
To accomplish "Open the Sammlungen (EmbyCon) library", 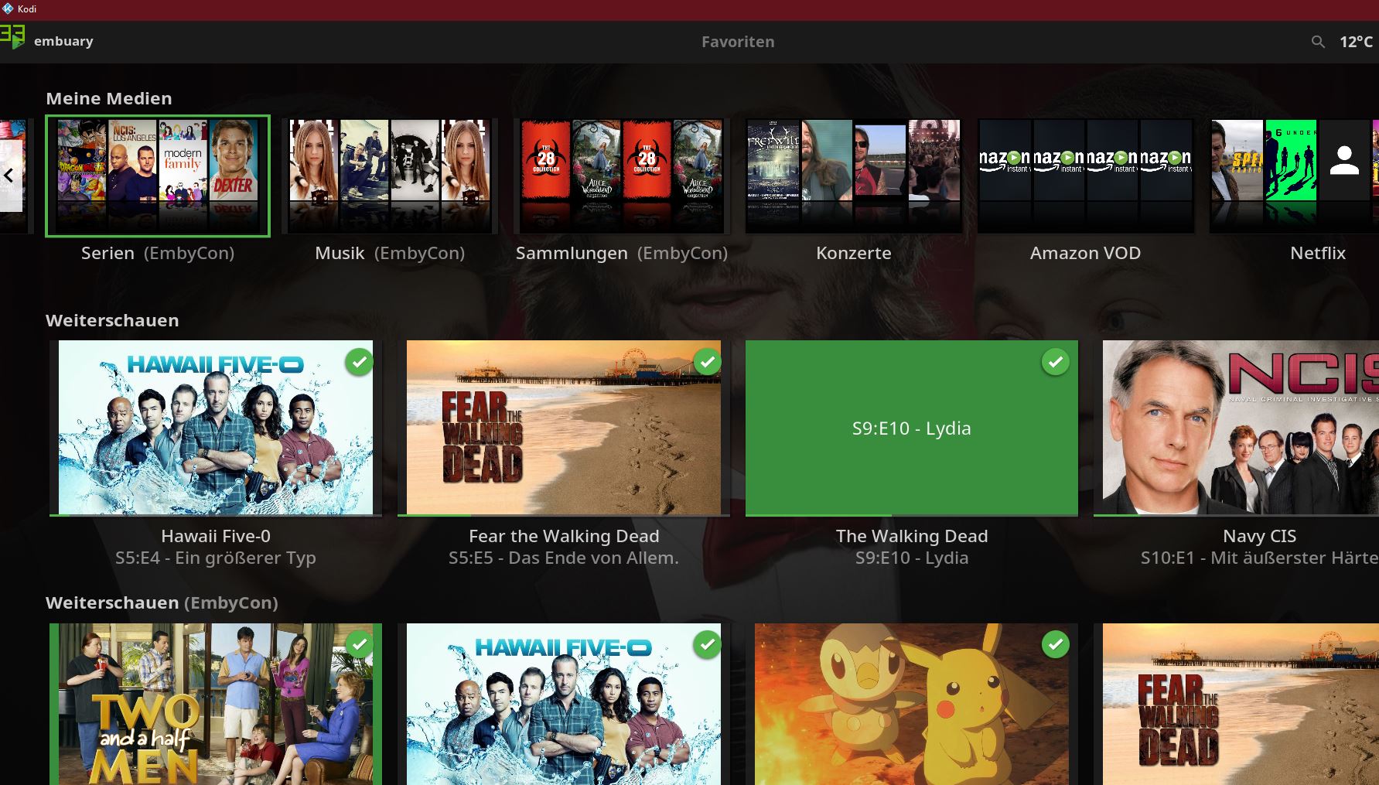I will [x=622, y=176].
